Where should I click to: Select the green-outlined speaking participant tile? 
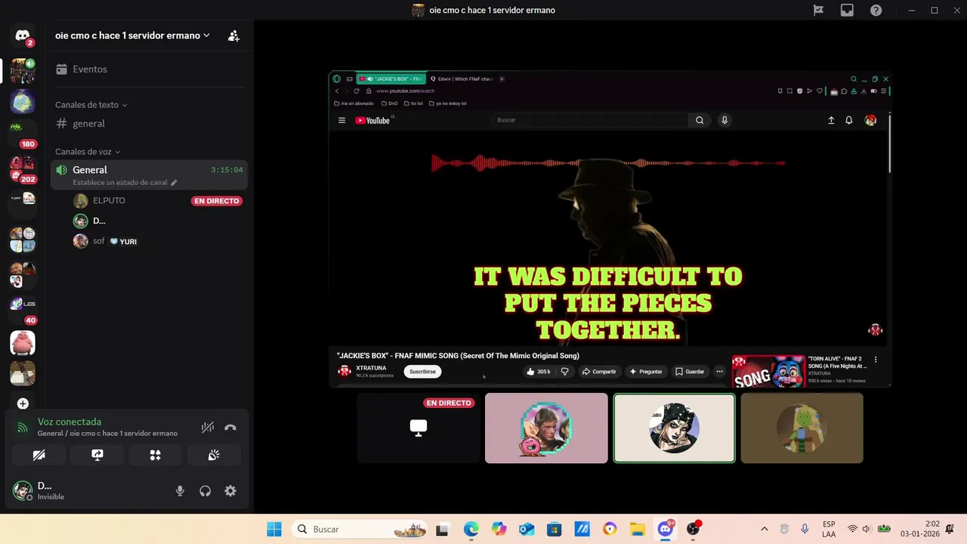pyautogui.click(x=674, y=428)
